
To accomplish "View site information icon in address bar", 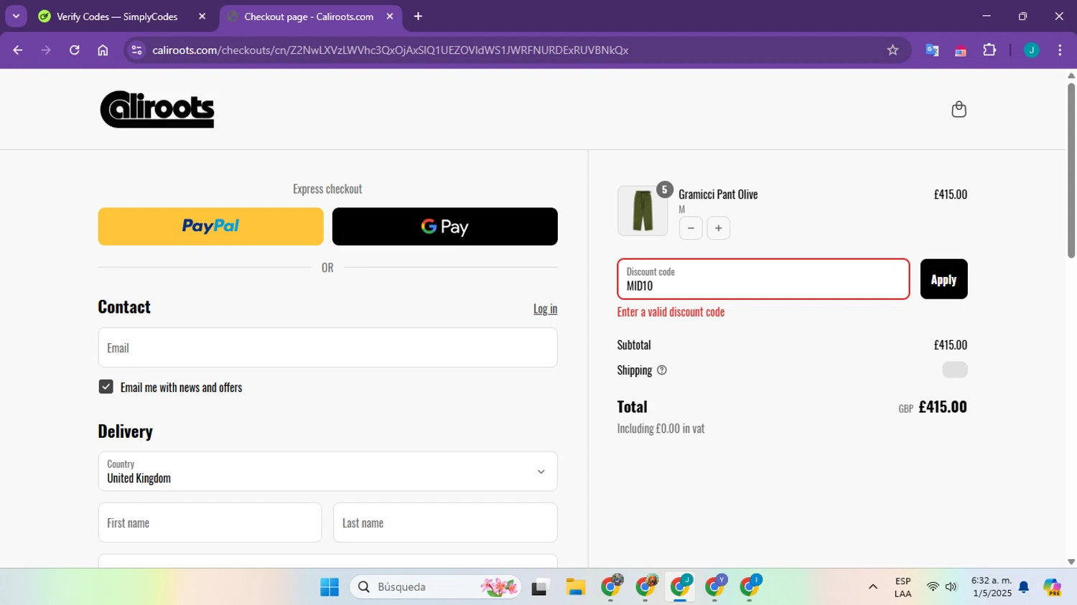I will tap(136, 50).
